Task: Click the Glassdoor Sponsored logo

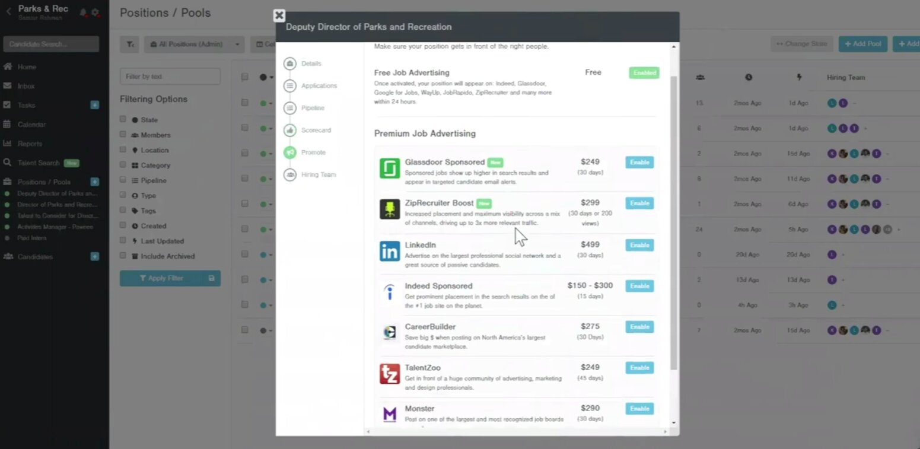Action: tap(390, 168)
